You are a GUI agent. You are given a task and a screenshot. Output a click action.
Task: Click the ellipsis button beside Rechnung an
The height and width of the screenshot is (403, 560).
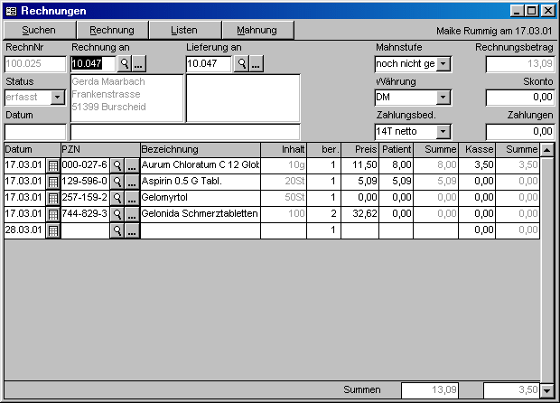[x=139, y=64]
